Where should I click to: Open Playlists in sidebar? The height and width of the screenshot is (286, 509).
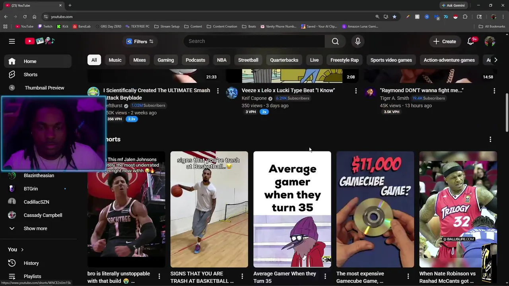tap(38, 276)
